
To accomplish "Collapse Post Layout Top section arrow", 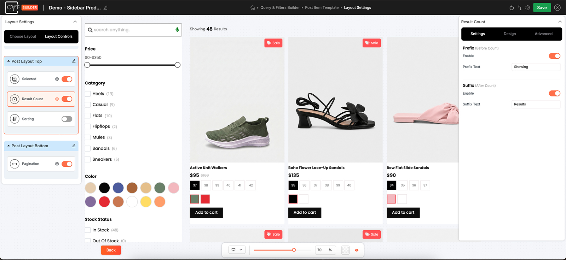I will 9,61.
